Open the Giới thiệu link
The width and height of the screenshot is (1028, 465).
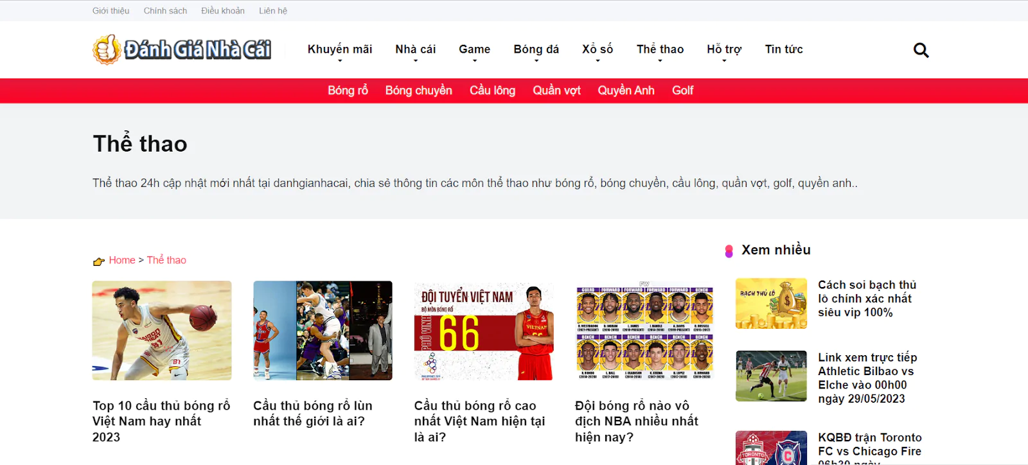pyautogui.click(x=111, y=11)
